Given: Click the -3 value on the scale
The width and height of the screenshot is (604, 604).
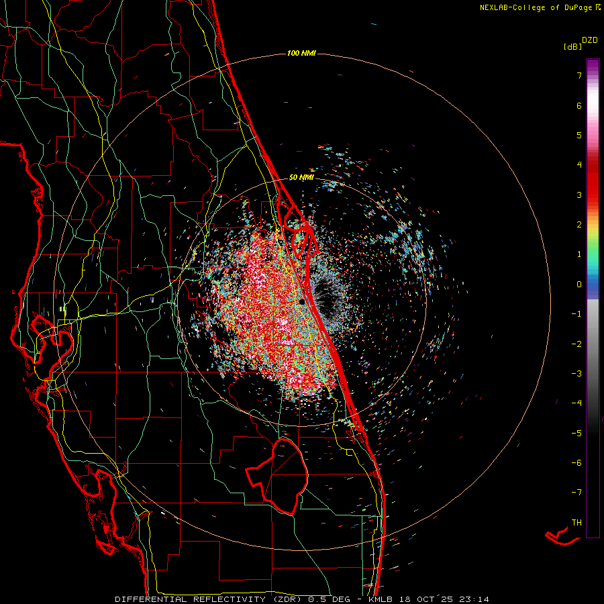Looking at the screenshot, I should tap(576, 374).
